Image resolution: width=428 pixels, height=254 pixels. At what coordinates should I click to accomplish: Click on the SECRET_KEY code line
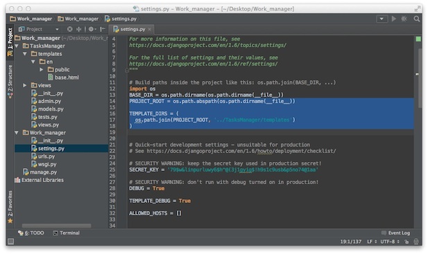click(223, 170)
